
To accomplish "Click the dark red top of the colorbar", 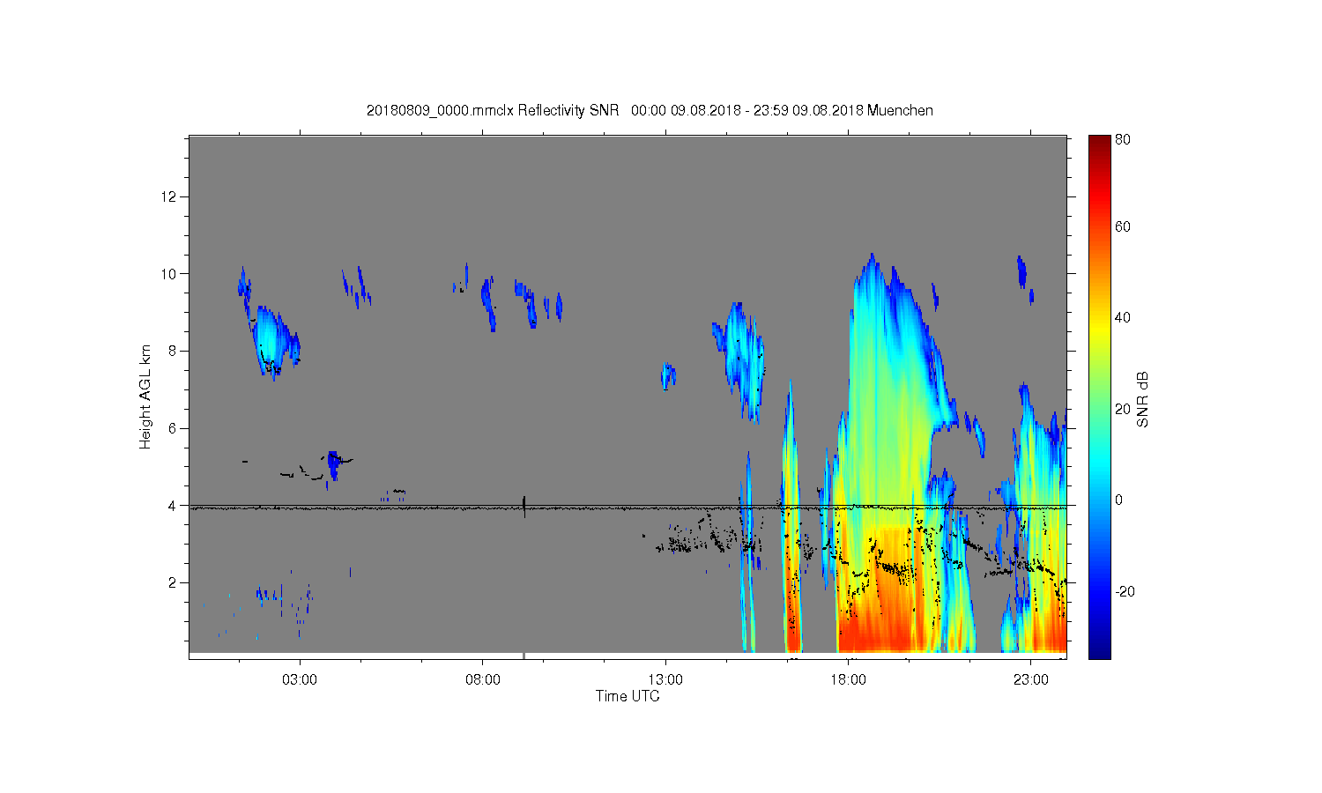I will pyautogui.click(x=1099, y=143).
